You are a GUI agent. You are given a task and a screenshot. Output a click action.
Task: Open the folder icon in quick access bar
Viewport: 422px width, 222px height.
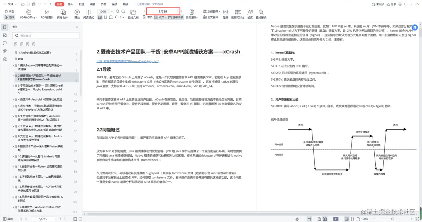(x=22, y=4)
